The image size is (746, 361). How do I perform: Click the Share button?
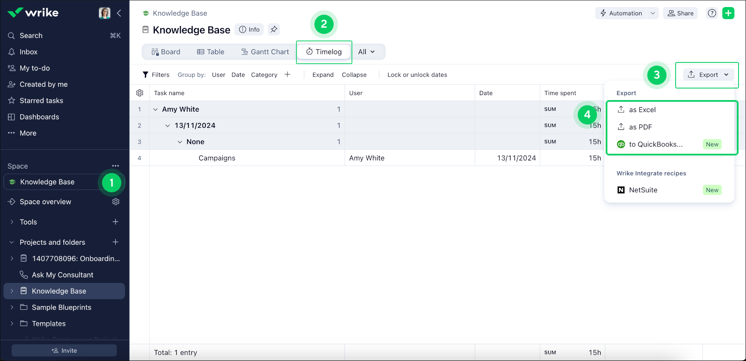681,13
